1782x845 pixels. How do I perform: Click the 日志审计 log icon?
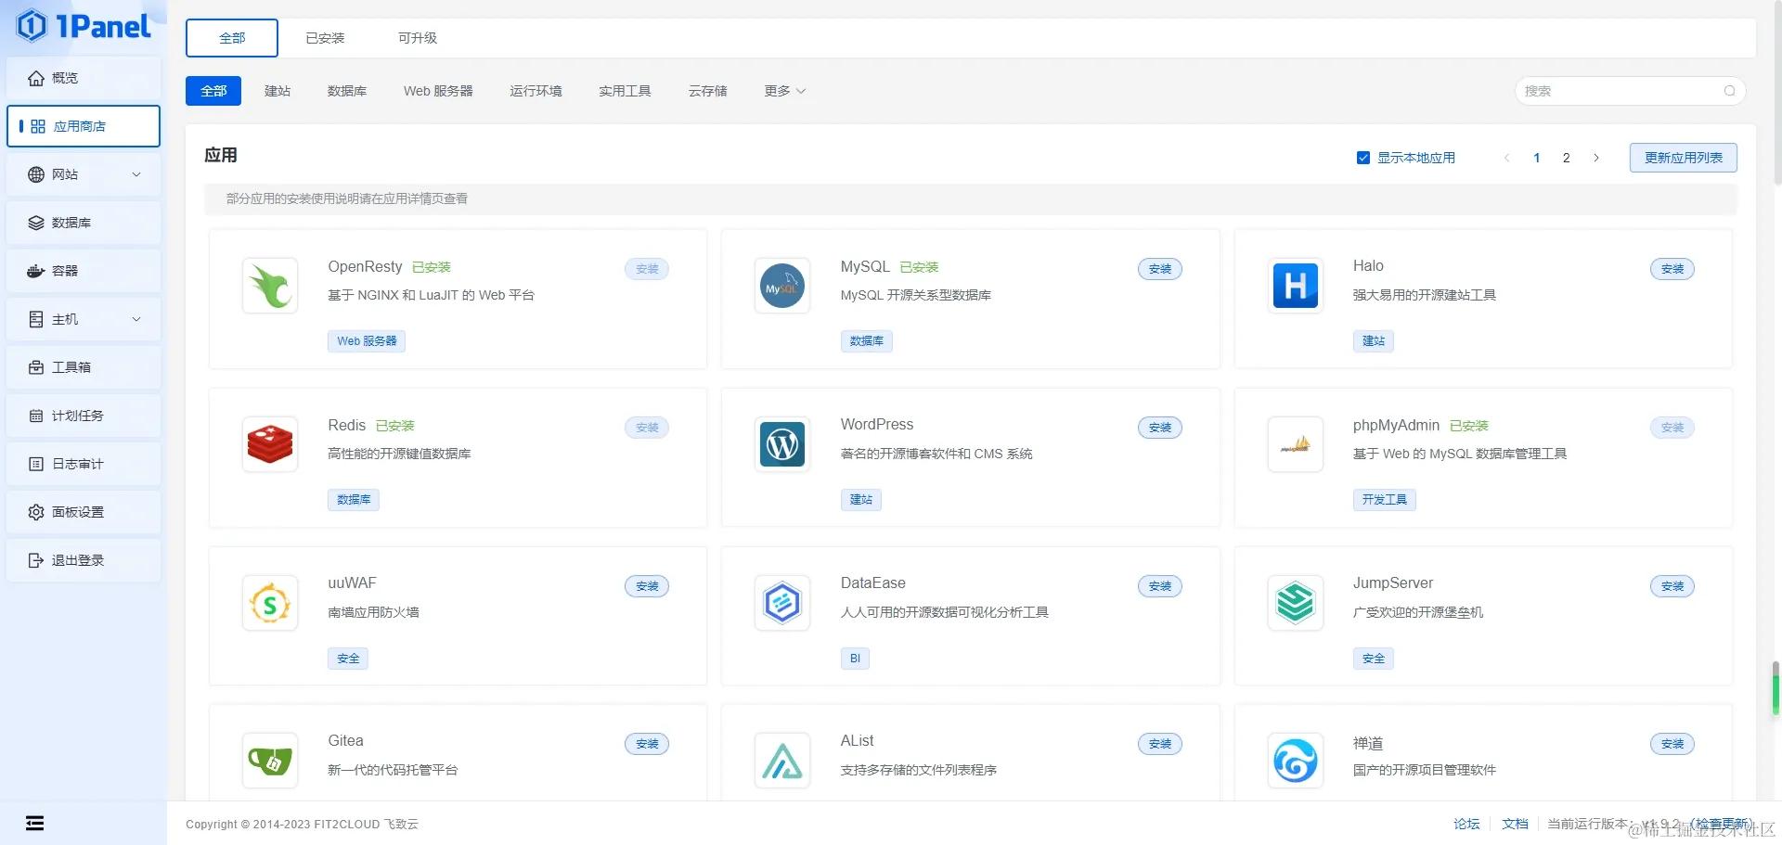click(36, 464)
